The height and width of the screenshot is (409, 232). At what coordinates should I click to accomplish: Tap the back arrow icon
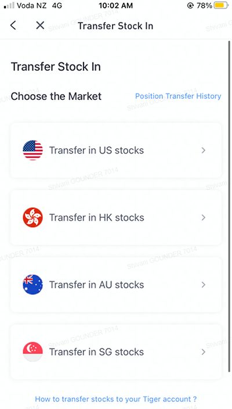click(x=13, y=26)
